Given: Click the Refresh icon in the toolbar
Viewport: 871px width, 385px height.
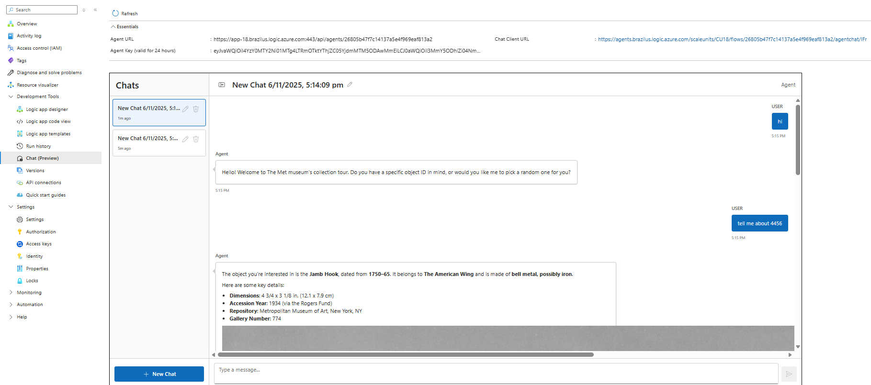Looking at the screenshot, I should pyautogui.click(x=115, y=13).
